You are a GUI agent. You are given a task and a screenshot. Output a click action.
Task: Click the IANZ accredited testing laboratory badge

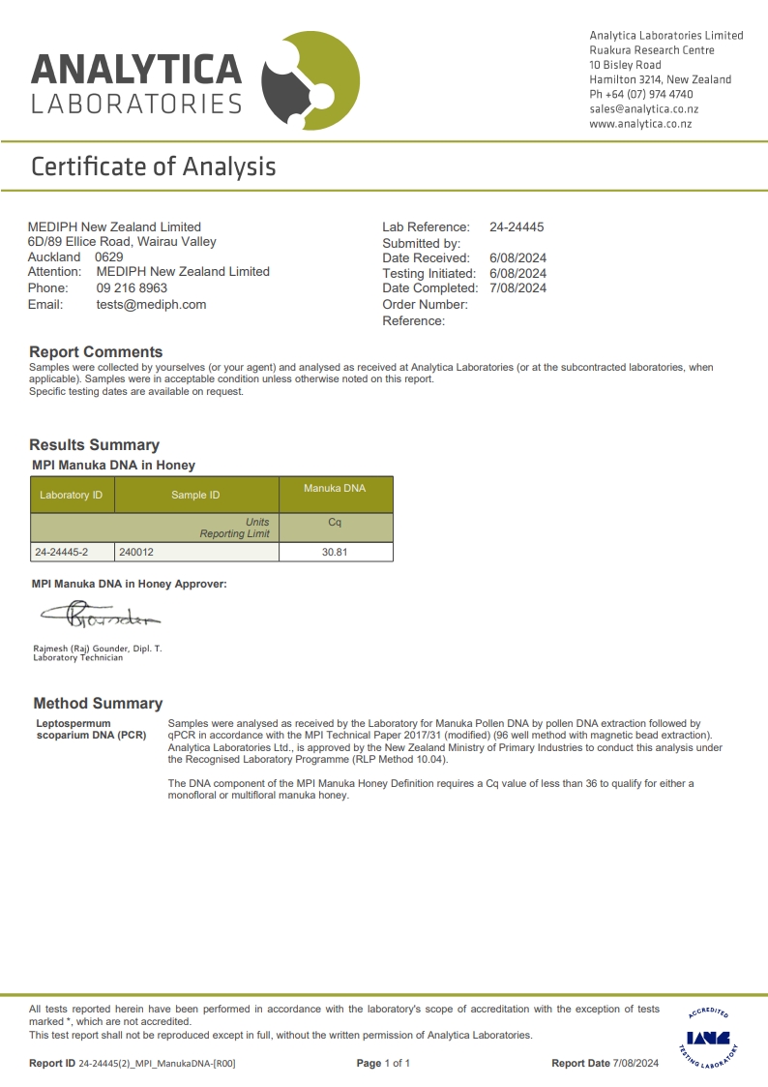(x=708, y=1038)
